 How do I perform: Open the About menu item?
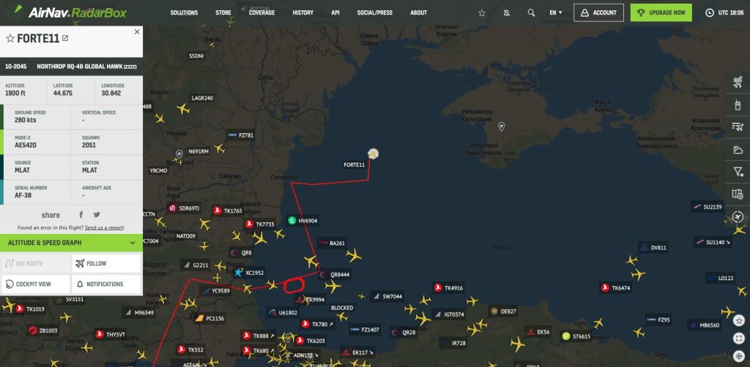pos(418,13)
